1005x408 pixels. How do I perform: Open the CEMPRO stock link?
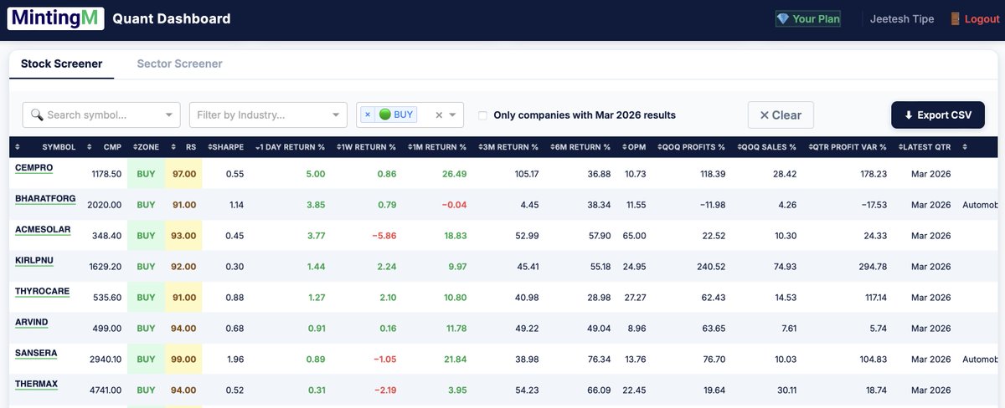(34, 168)
